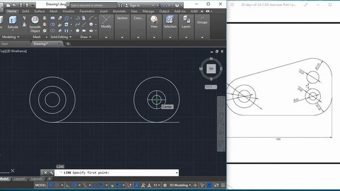Click the New file icon in quick access toolbar
This screenshot has width=340, height=191.
coord(8,5)
